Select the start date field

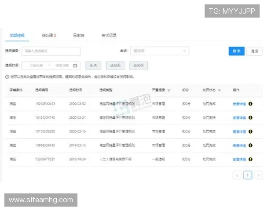tap(37, 65)
